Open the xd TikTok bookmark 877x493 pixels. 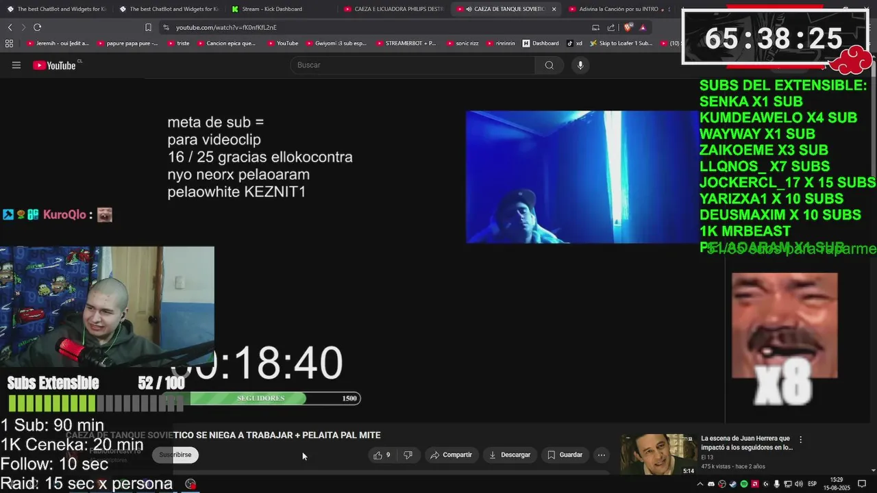tap(574, 43)
